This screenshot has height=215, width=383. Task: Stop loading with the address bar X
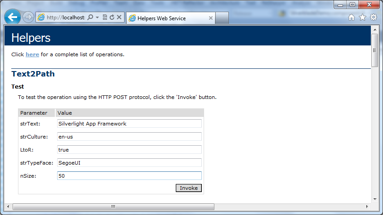click(x=119, y=17)
